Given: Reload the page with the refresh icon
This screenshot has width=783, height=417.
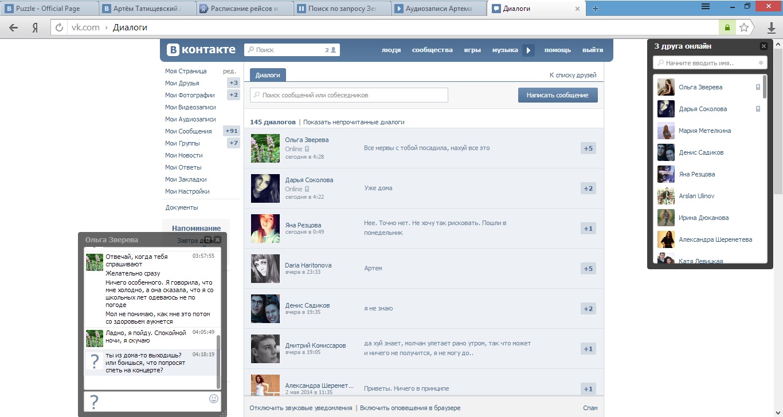Looking at the screenshot, I should (59, 27).
